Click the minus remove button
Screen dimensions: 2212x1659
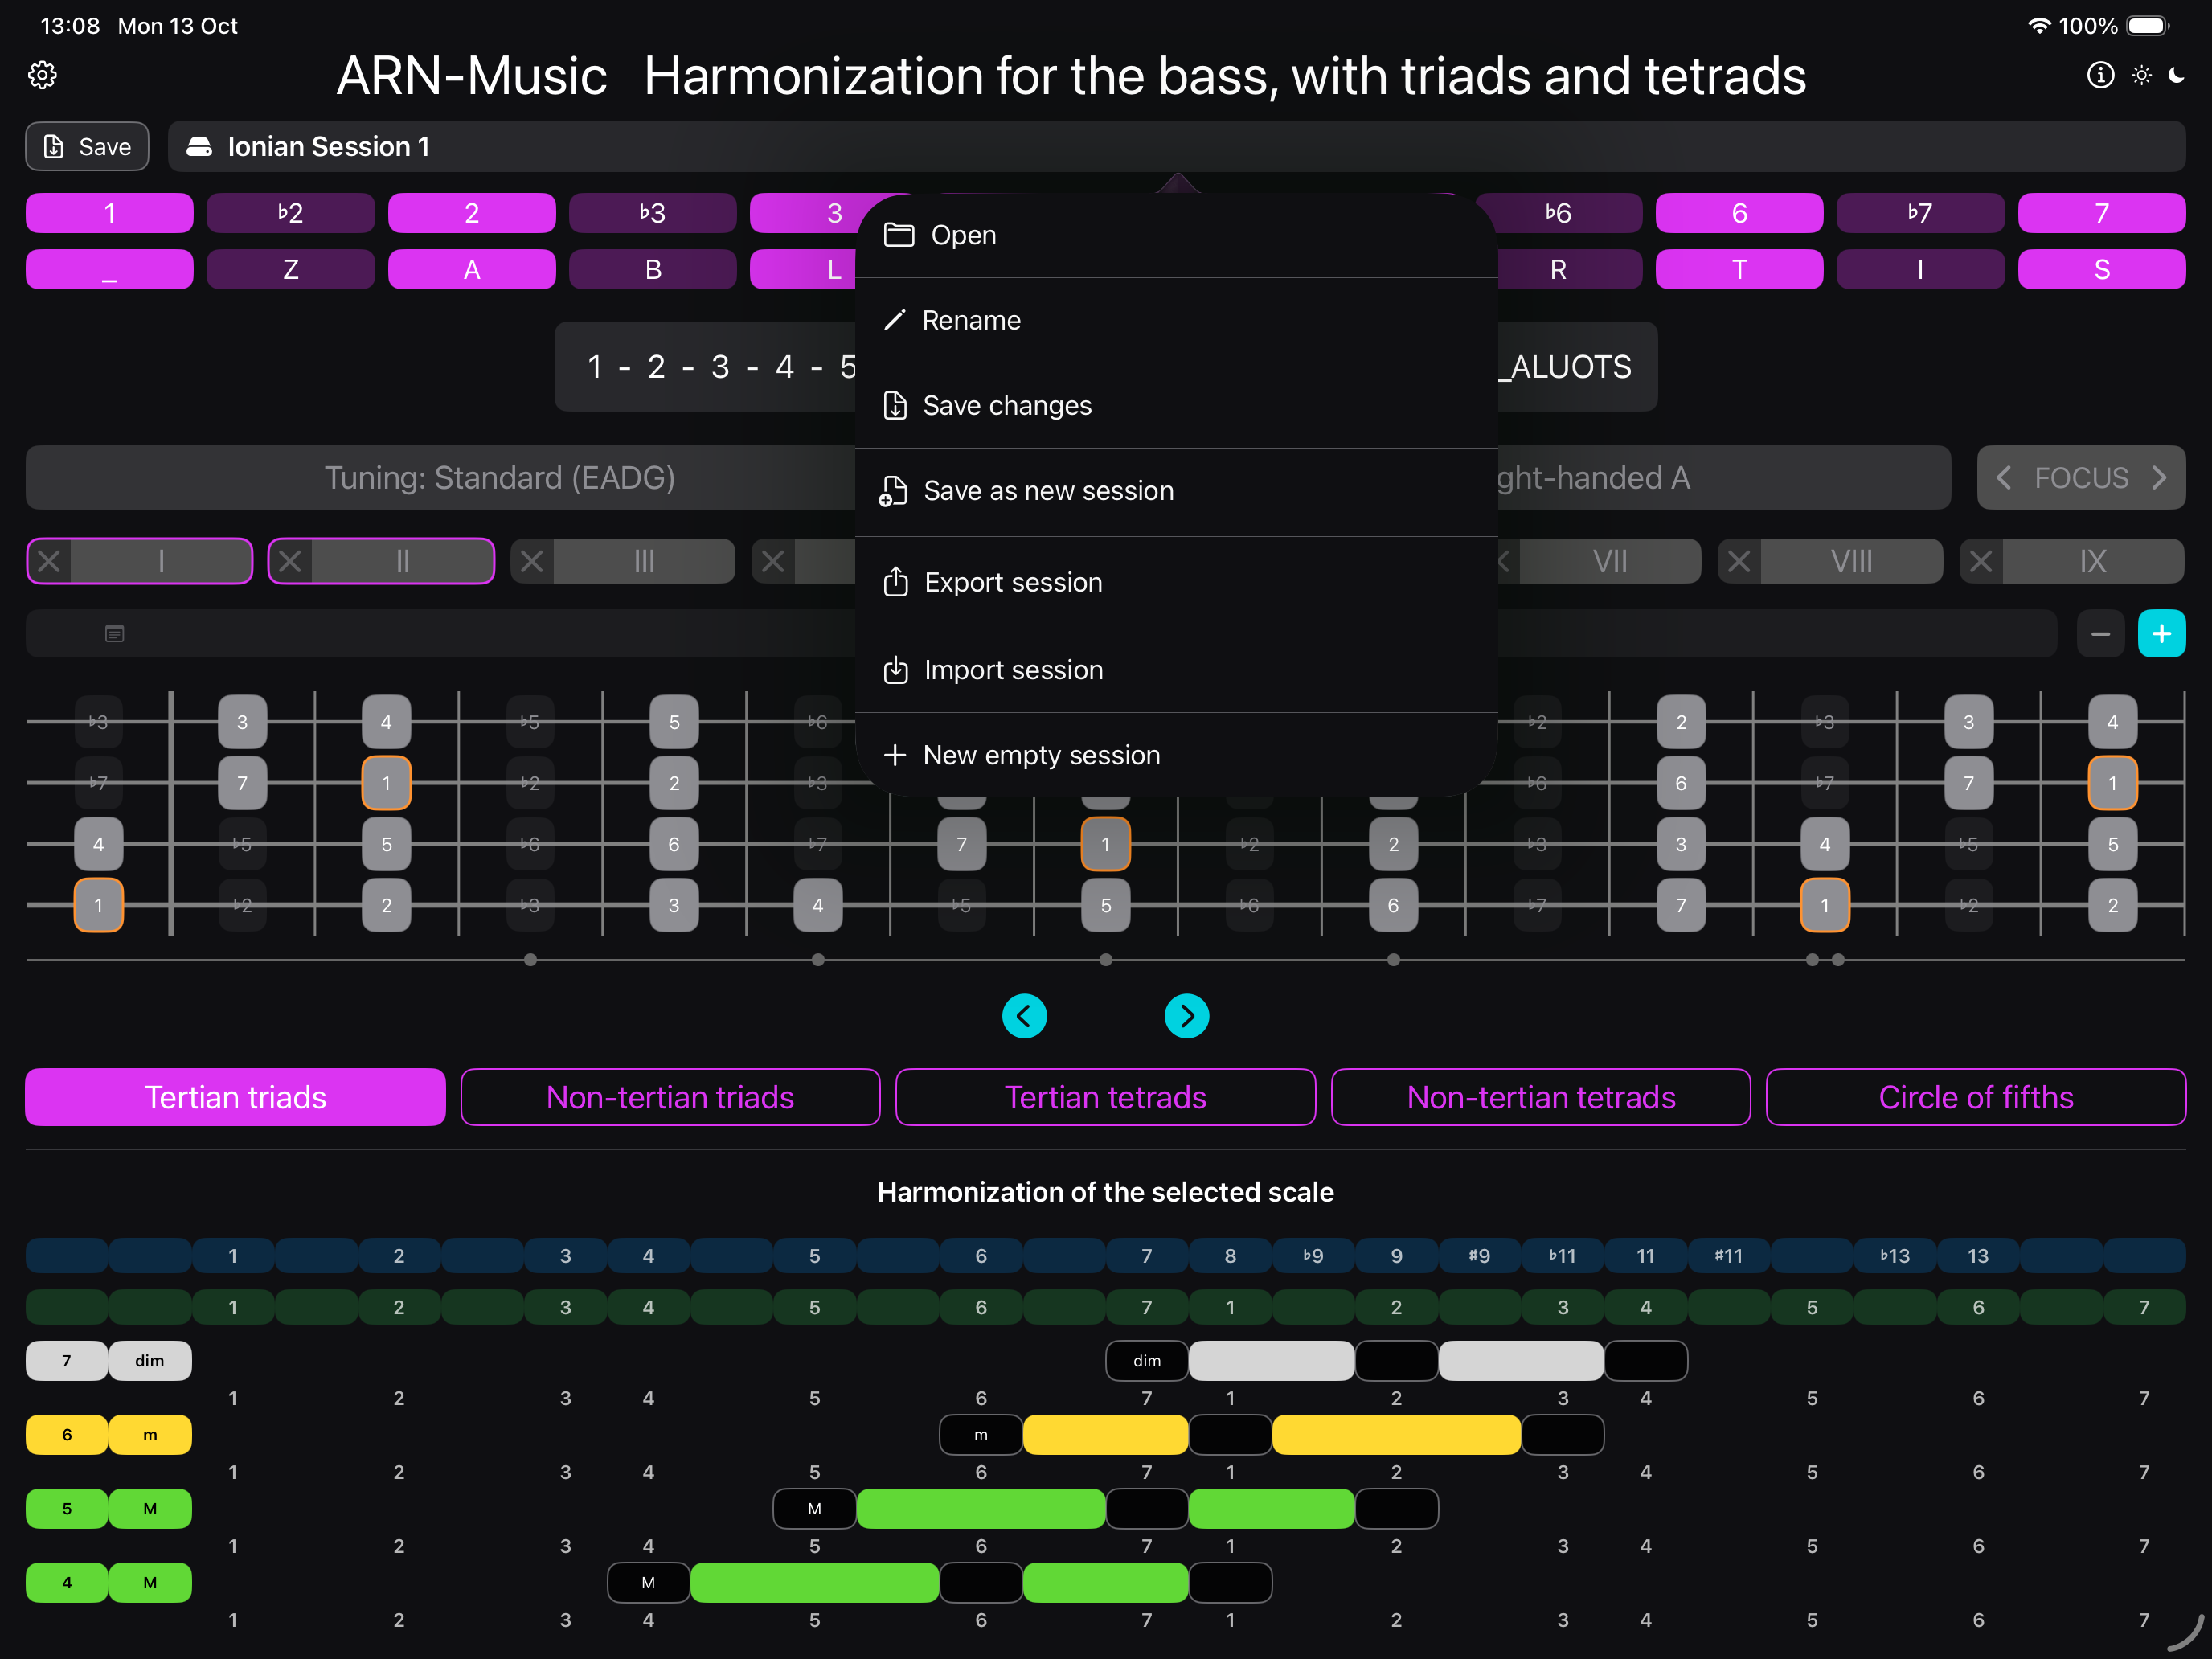click(x=2100, y=634)
